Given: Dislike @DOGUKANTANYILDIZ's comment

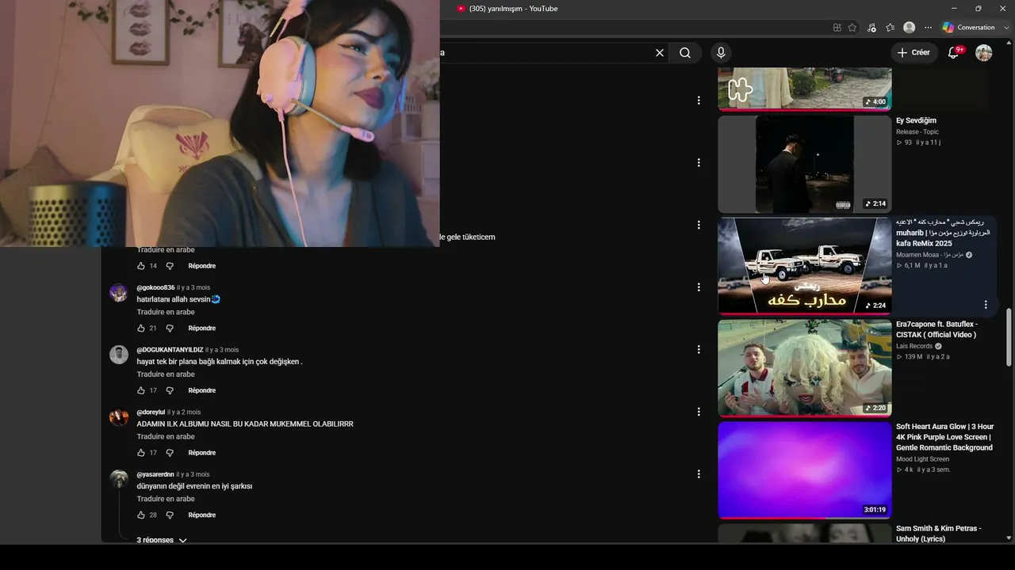Looking at the screenshot, I should pyautogui.click(x=170, y=390).
